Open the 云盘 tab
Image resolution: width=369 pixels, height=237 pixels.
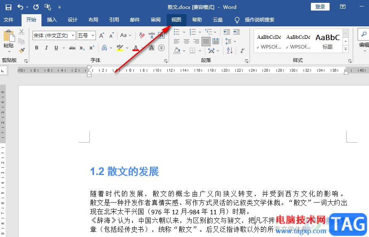(218, 20)
